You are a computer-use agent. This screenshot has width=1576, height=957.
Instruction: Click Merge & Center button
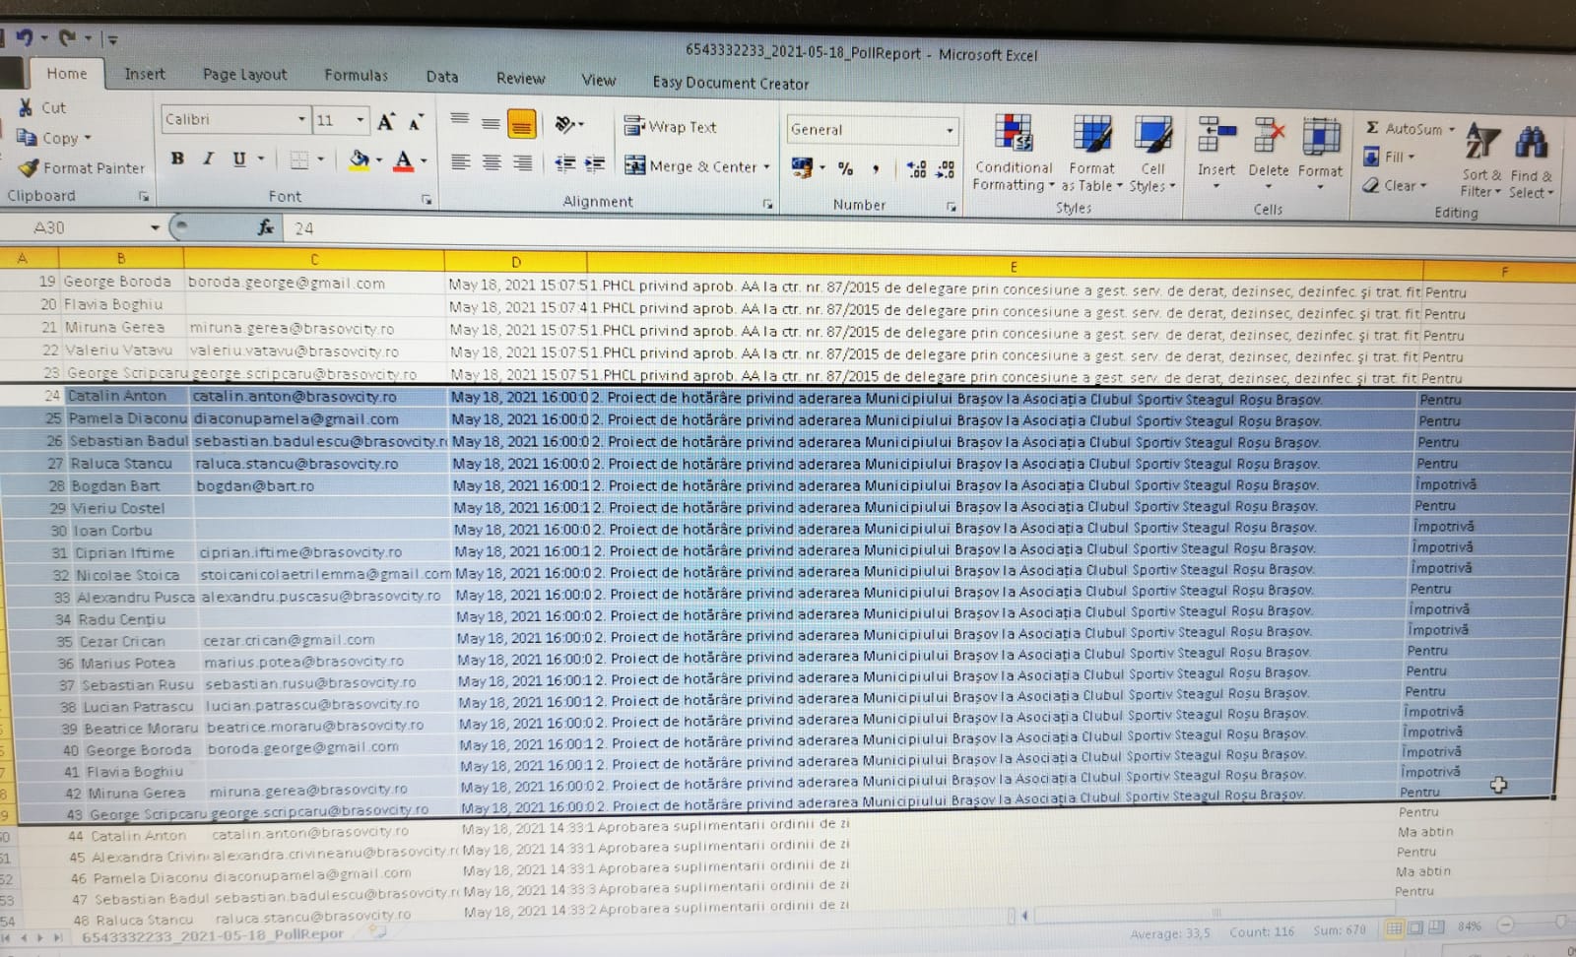click(693, 166)
